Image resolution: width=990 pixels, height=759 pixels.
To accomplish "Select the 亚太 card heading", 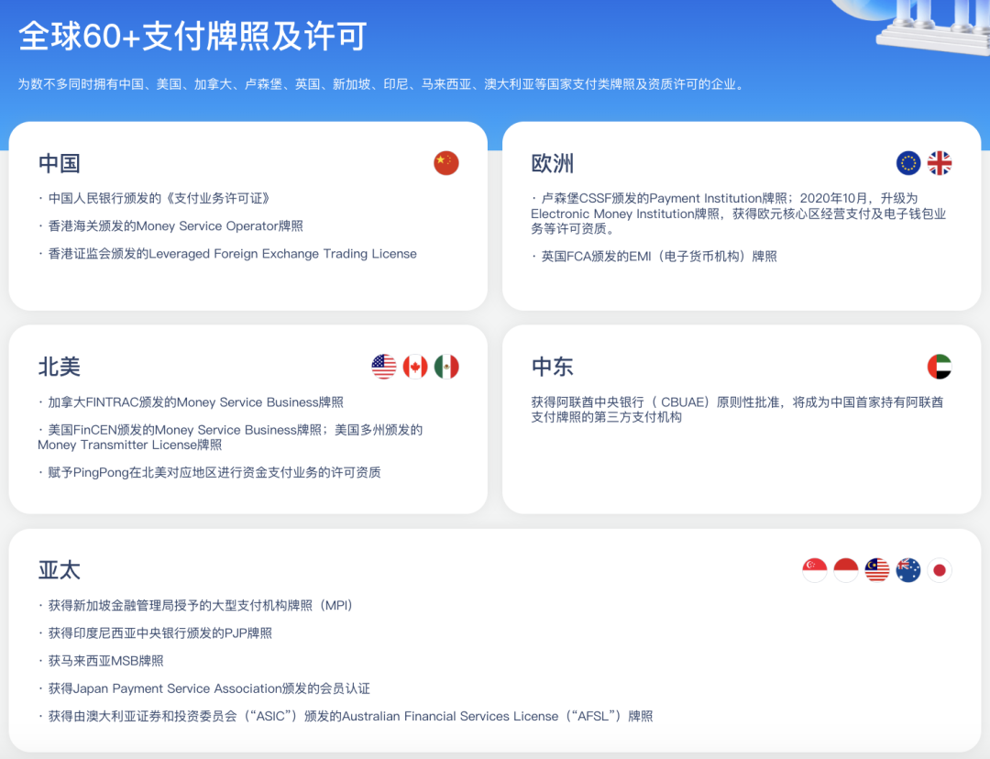I will click(x=60, y=570).
